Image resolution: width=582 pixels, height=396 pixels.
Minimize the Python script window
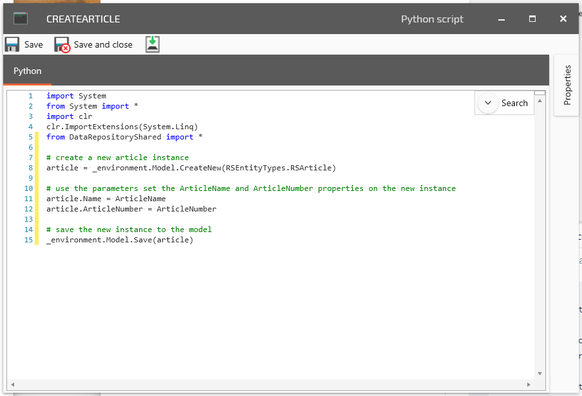(x=501, y=19)
